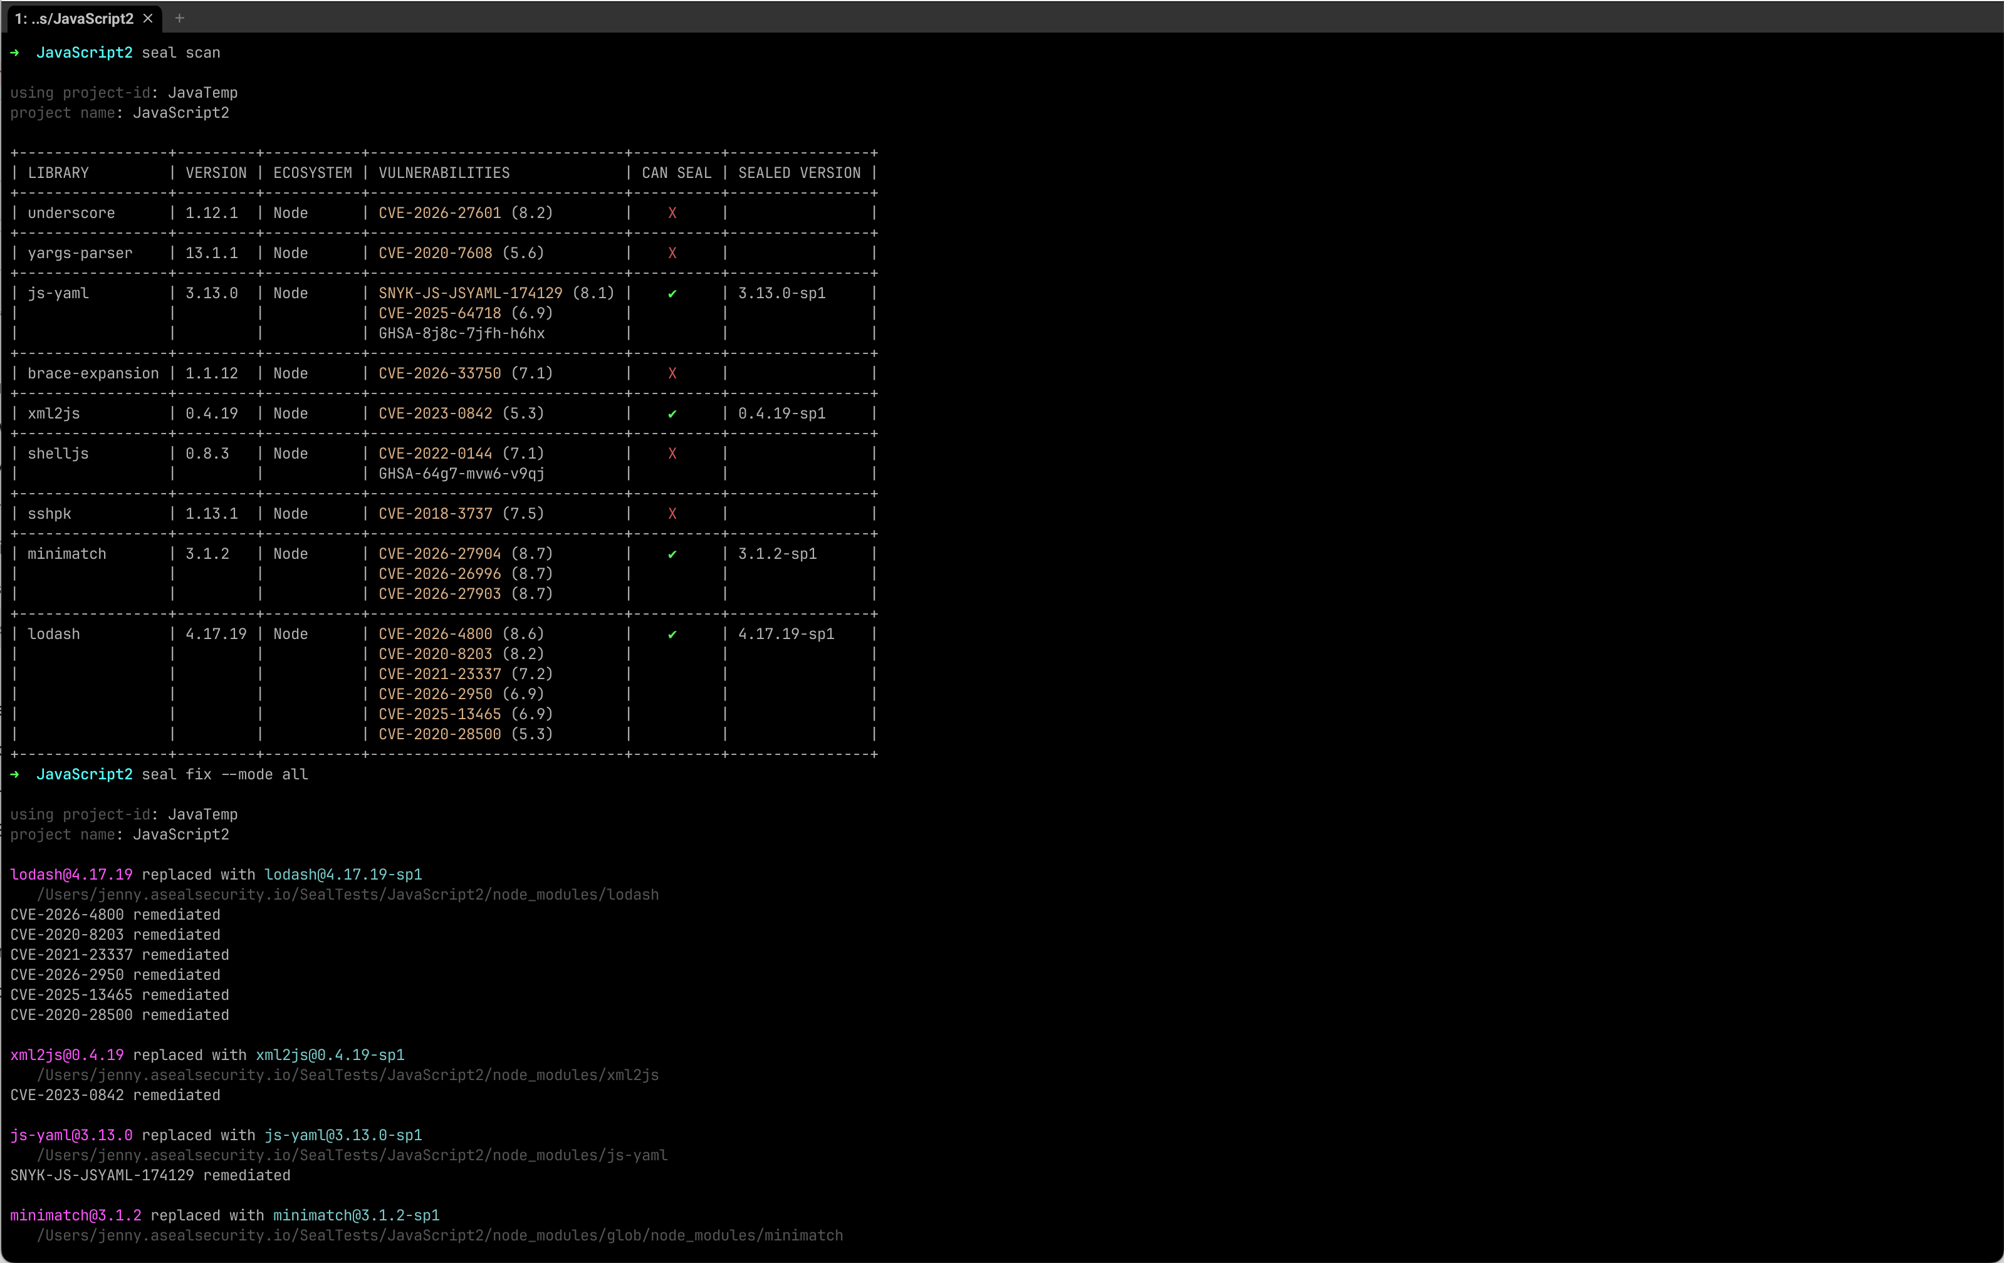The width and height of the screenshot is (2004, 1263).
Task: Click the yargs-parser library name
Action: pos(80,253)
